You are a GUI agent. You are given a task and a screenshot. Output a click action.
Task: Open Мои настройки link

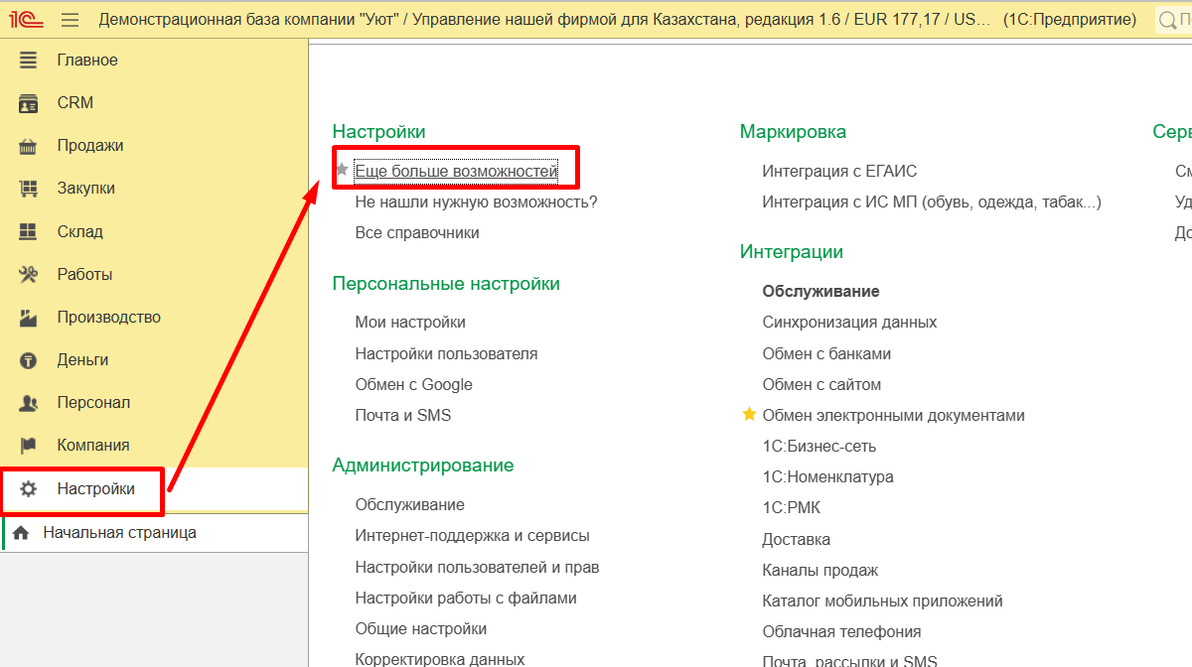point(410,323)
